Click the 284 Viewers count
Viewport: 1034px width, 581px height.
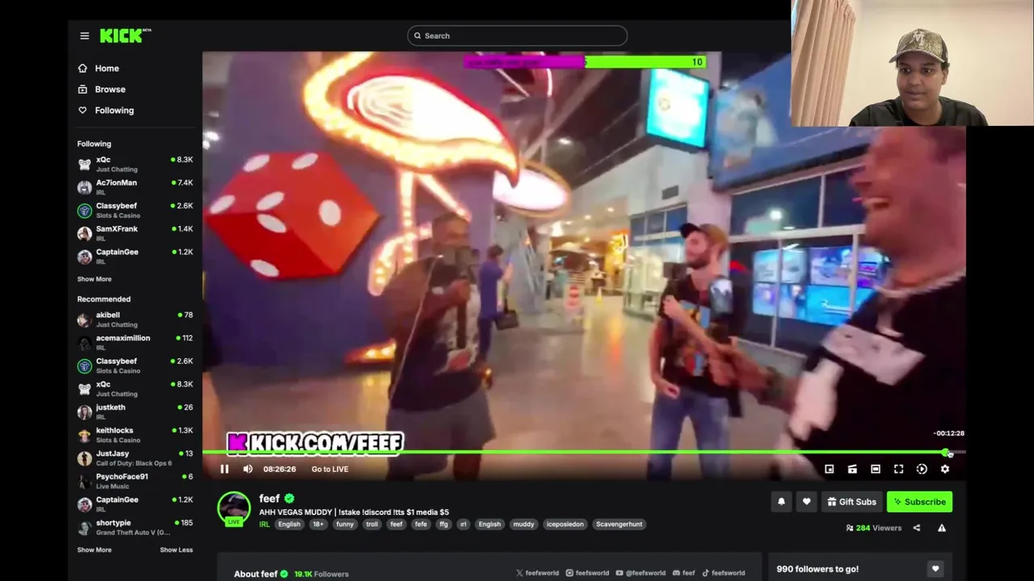[873, 528]
